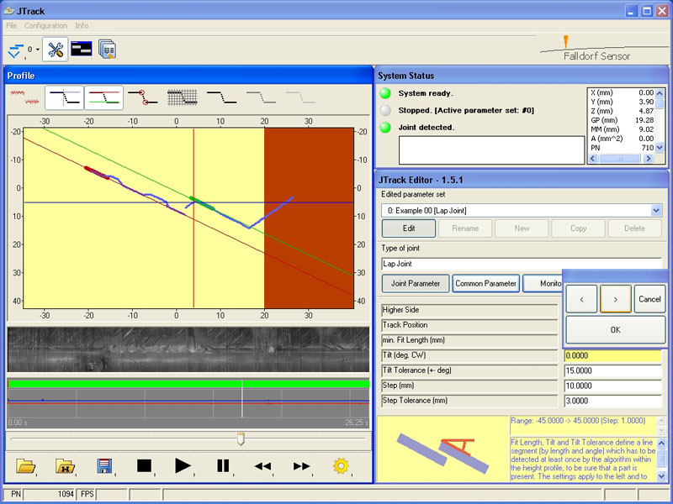The image size is (673, 504).
Task: Click the Copy button
Action: (578, 228)
